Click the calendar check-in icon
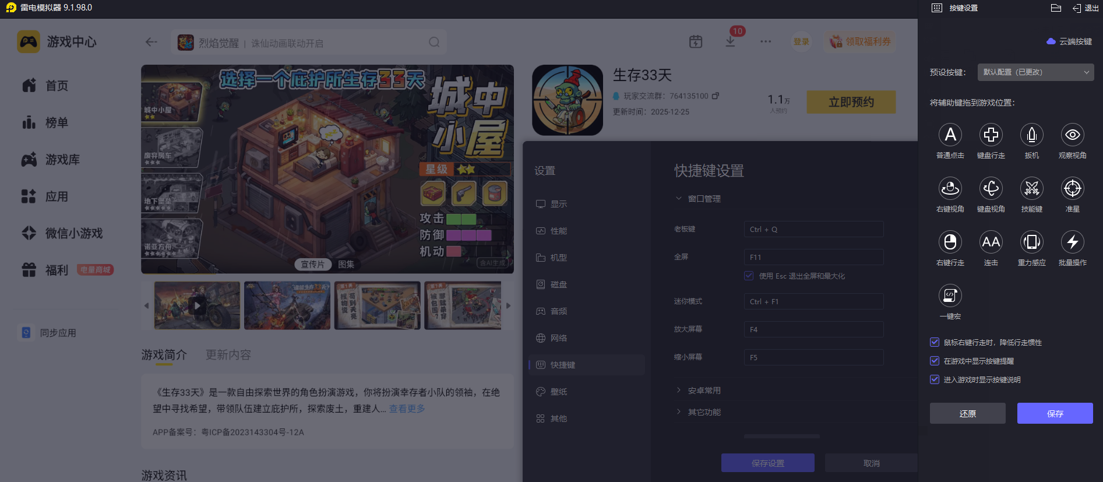 click(696, 41)
